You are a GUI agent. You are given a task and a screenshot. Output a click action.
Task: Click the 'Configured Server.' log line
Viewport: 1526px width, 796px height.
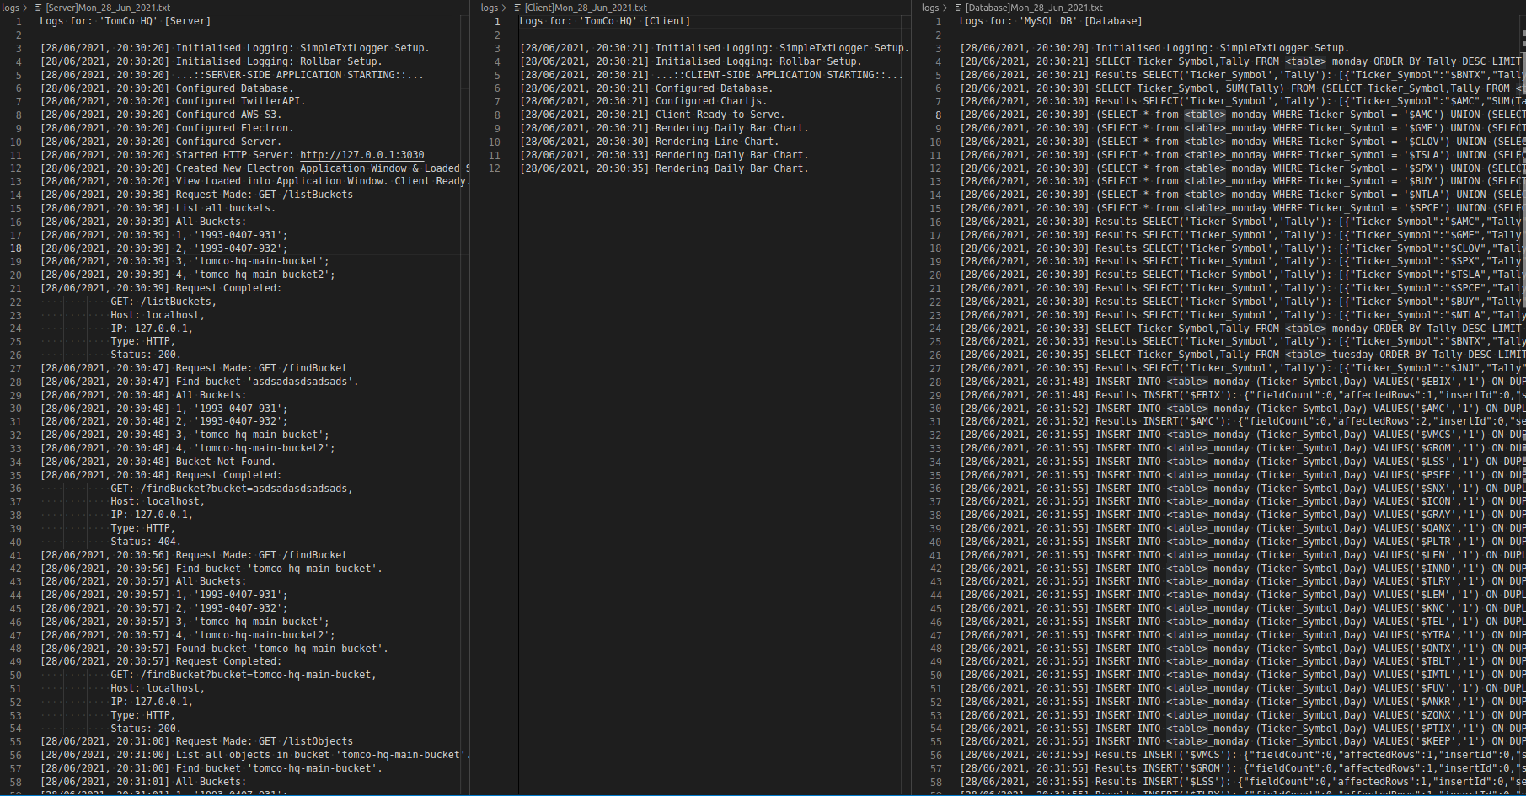point(161,142)
